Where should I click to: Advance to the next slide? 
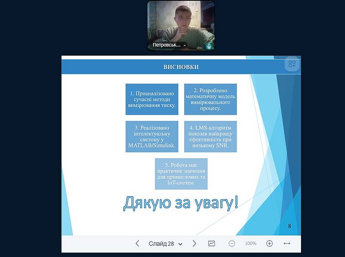194,244
